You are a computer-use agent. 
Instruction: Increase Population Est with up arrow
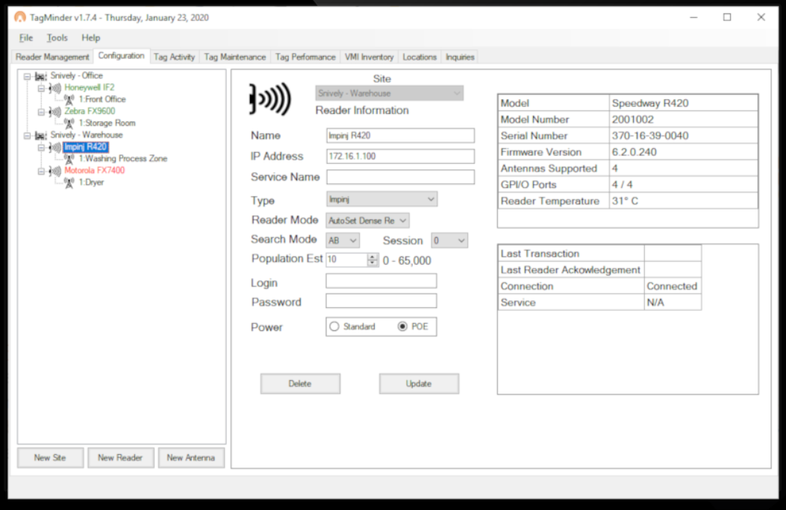[372, 256]
